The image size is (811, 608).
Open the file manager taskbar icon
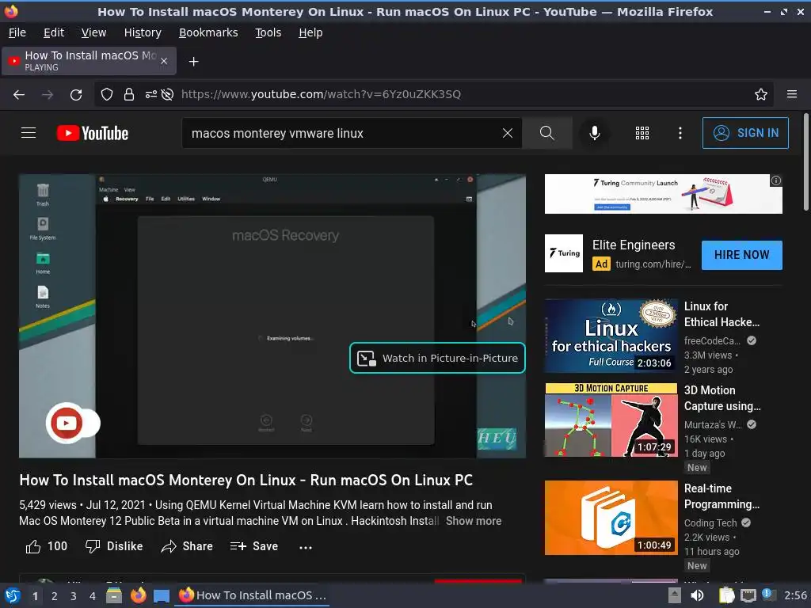coord(114,595)
